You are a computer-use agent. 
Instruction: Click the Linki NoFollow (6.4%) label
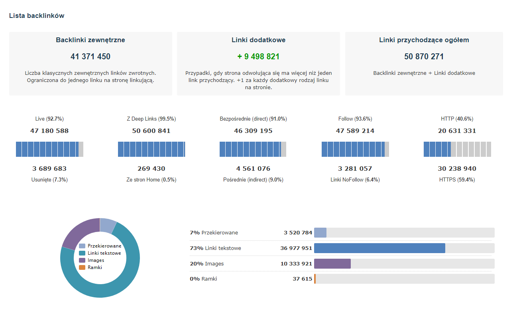pyautogui.click(x=355, y=180)
